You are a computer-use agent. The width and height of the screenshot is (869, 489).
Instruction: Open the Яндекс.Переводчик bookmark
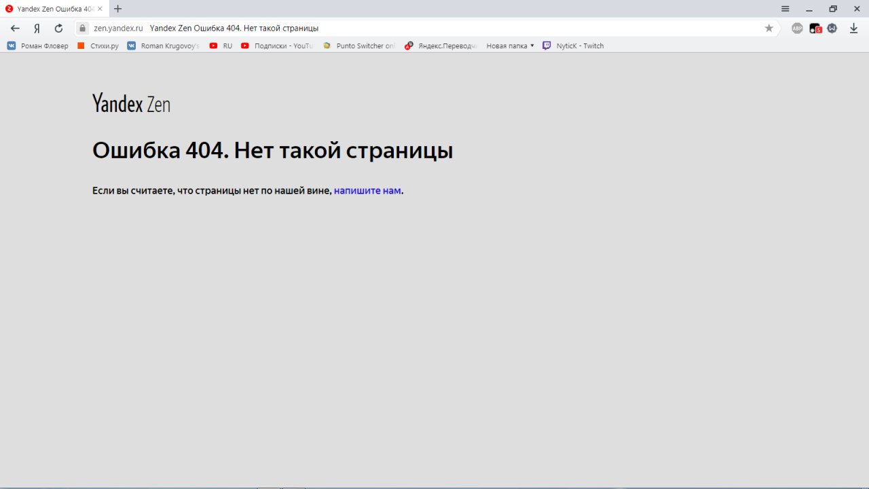pyautogui.click(x=441, y=46)
